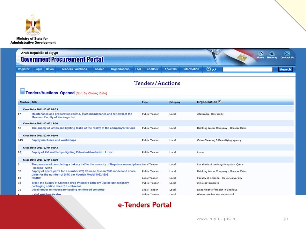Select Search in the navigation bar
306x229 pixels.
(100, 69)
